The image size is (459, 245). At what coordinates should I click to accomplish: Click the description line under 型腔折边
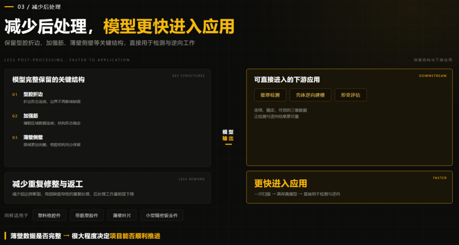[52, 102]
